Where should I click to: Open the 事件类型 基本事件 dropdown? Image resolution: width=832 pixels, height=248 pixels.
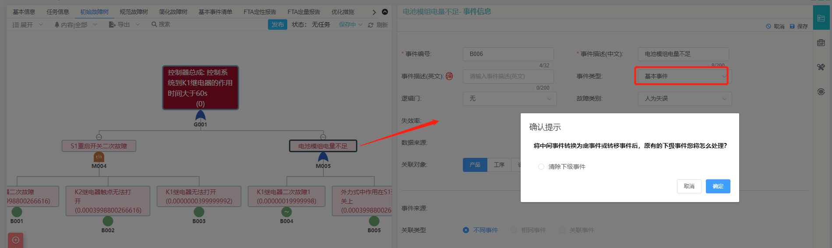click(684, 76)
